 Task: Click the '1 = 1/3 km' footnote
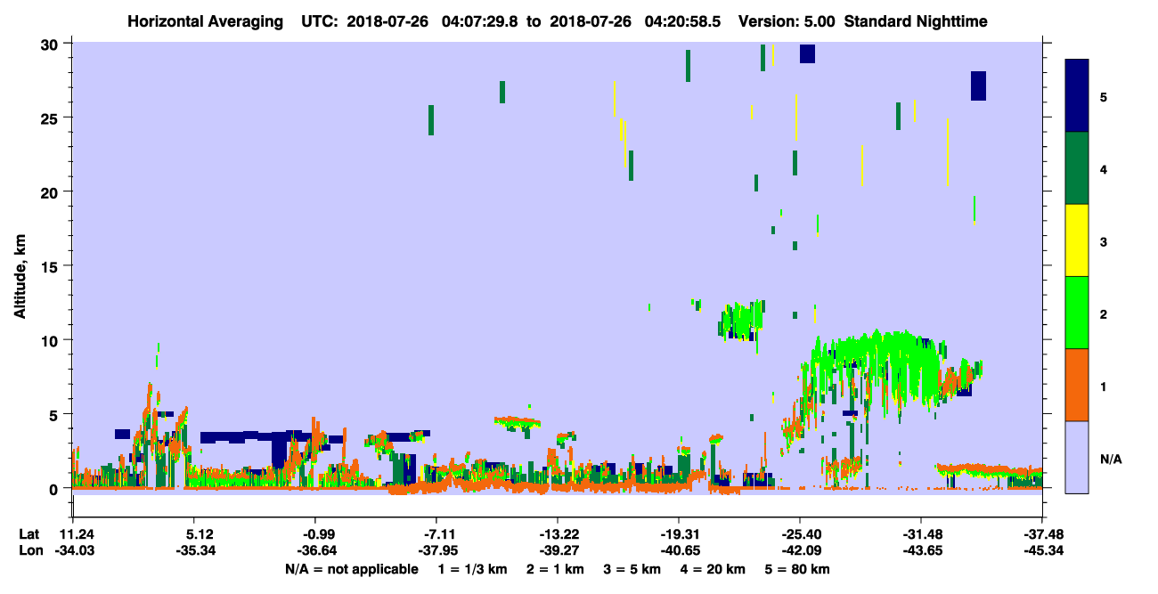tap(473, 568)
